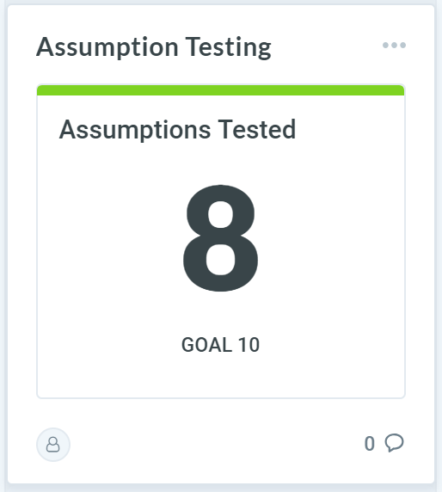Click the large metric value 8
The width and height of the screenshot is (442, 492).
click(221, 238)
